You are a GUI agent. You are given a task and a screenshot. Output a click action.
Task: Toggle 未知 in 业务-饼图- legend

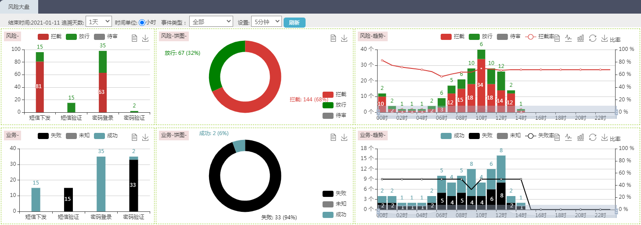tap(335, 204)
